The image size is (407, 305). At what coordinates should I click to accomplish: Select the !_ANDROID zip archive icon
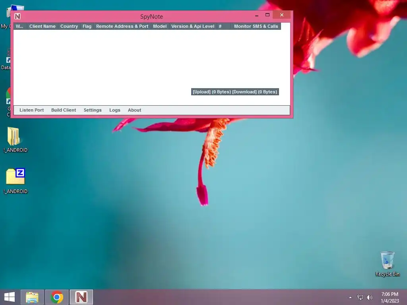tap(16, 181)
